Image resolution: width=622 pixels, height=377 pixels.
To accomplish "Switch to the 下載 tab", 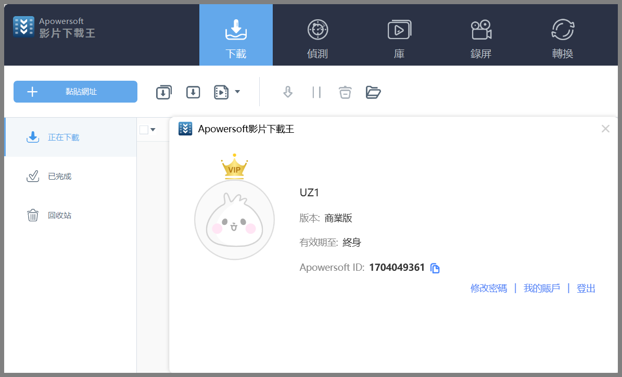I will [236, 35].
